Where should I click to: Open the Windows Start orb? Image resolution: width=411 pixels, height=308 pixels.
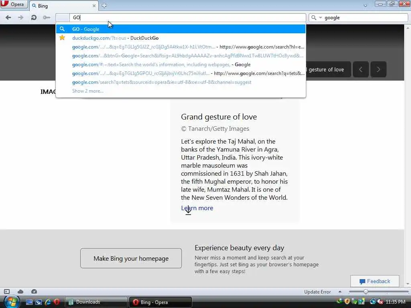pos(11,302)
